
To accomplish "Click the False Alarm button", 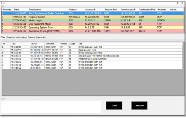I will (139, 106).
